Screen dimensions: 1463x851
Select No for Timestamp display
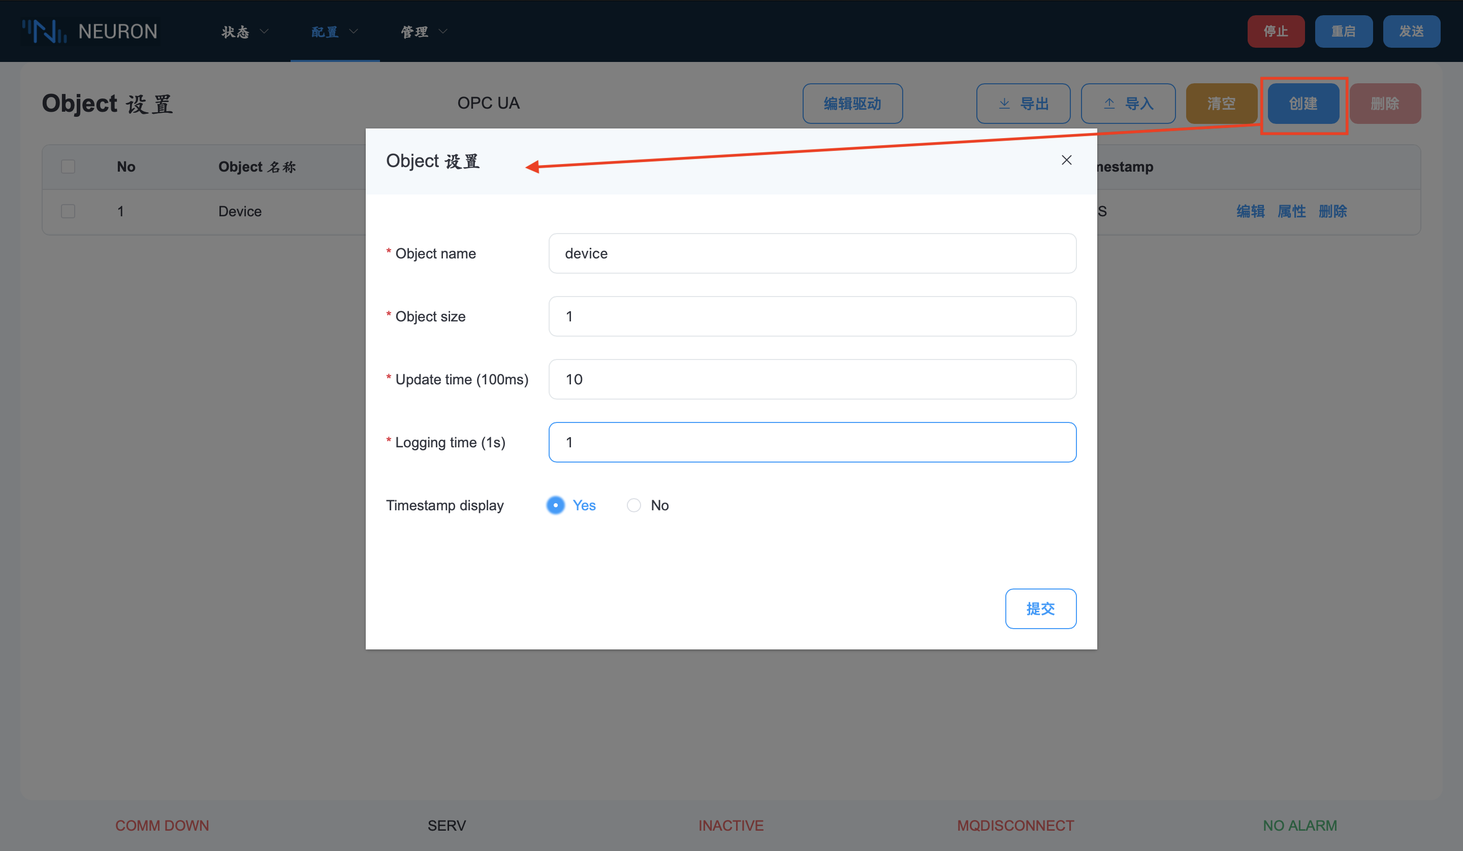(634, 505)
